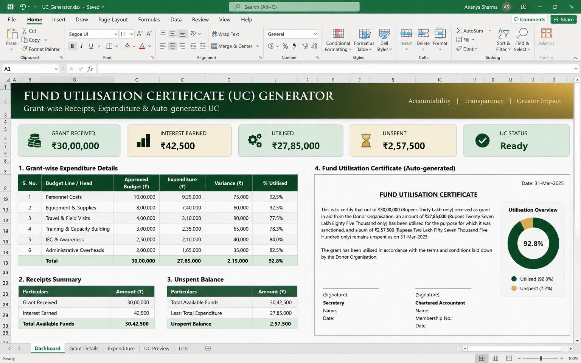Click the Find & Select magnifier icon

click(x=522, y=34)
